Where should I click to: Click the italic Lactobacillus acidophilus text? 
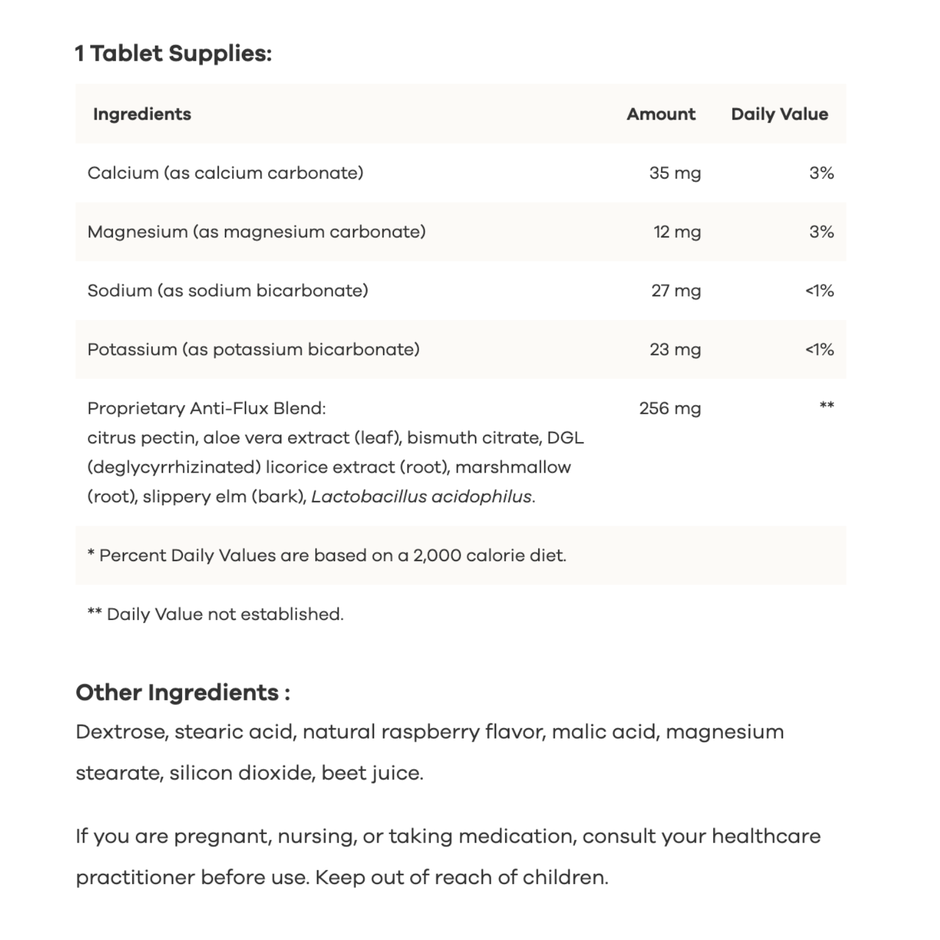coord(422,497)
